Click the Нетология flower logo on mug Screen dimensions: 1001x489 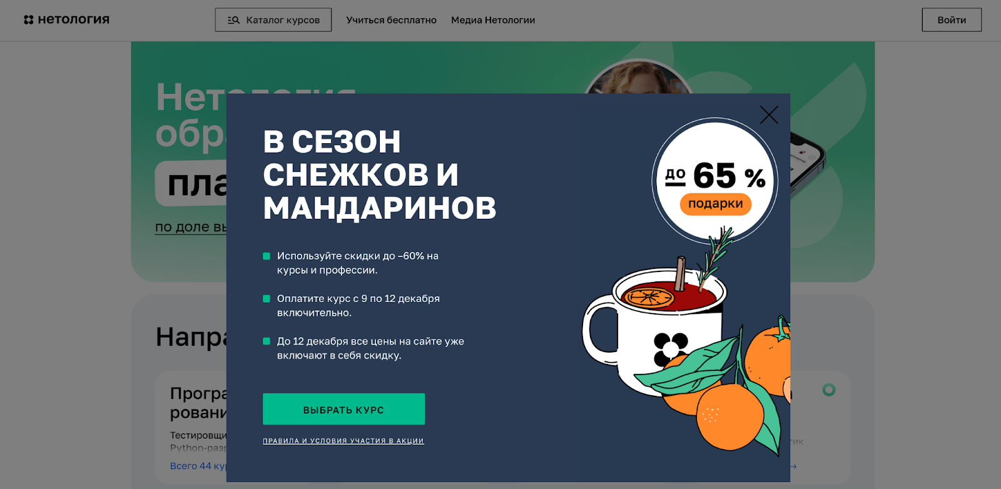pyautogui.click(x=671, y=348)
